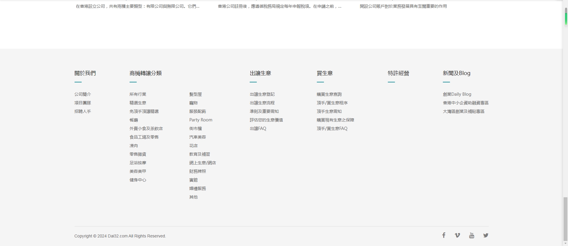Click 購買生意查詢 link

(329, 94)
